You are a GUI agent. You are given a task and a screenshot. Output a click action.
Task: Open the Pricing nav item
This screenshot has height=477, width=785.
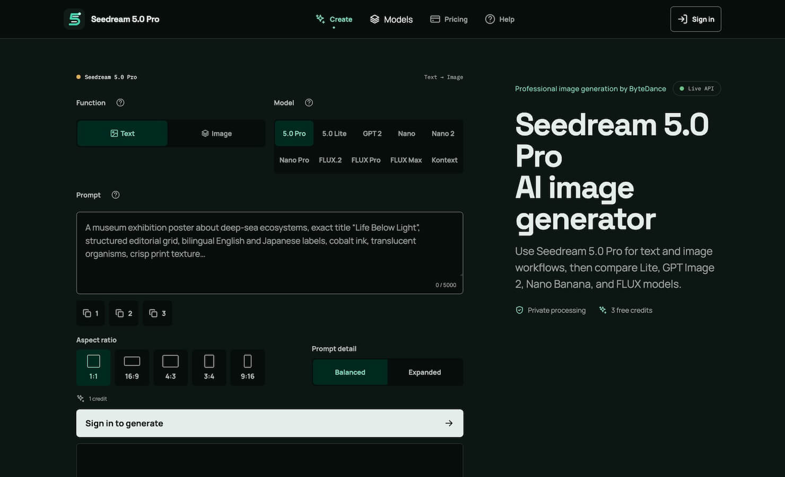(449, 19)
